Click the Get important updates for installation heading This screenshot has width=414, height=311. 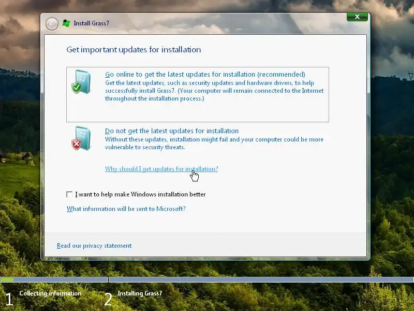point(134,50)
